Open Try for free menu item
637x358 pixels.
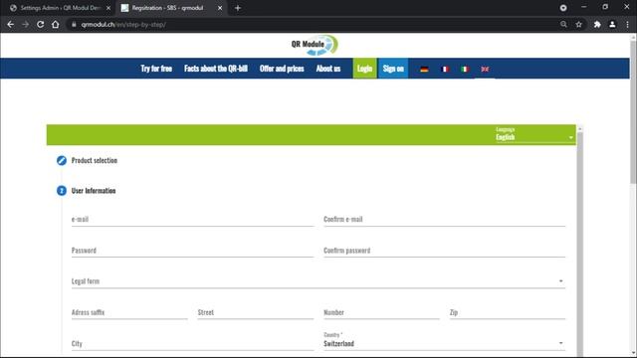[x=156, y=69]
